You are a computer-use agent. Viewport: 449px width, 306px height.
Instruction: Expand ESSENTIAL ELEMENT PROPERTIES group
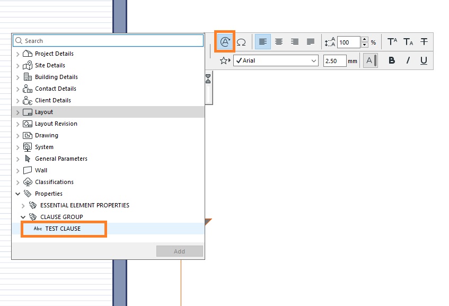[x=23, y=206]
